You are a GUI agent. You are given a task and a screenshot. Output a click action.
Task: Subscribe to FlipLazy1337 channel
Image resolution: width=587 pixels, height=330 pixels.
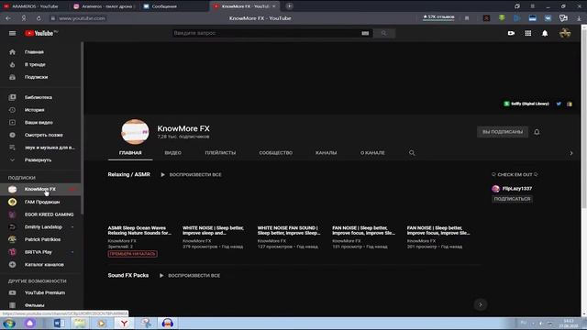[x=512, y=199]
